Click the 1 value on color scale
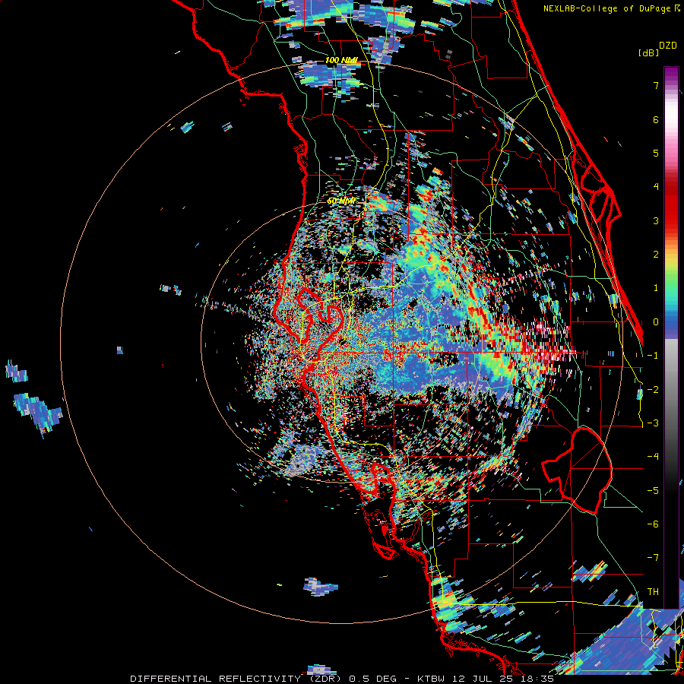 coord(656,288)
